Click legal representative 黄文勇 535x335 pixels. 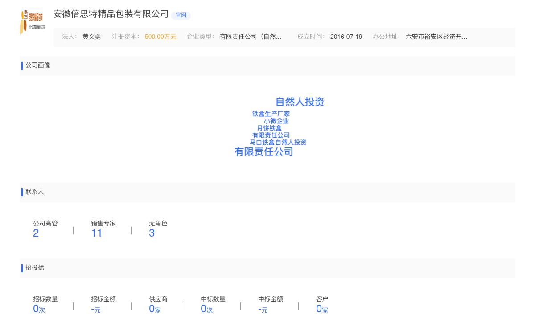pyautogui.click(x=91, y=37)
